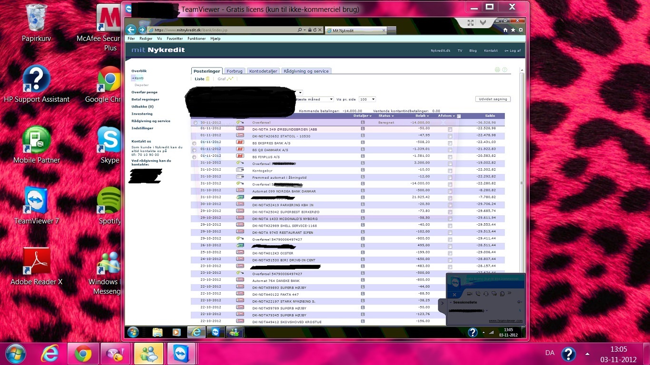The height and width of the screenshot is (365, 650).
Task: Open Mobile Partner desktop shortcut
Action: [x=37, y=144]
